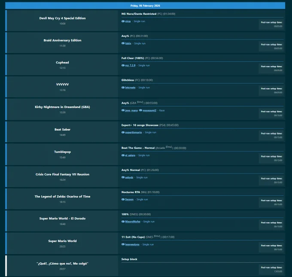This screenshot has width=292, height=277.
Task: Click the NG Nero/Dante Restricted category
Action: (x=139, y=14)
